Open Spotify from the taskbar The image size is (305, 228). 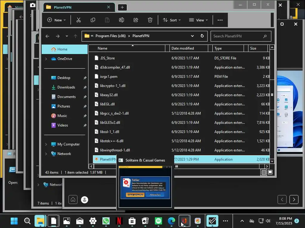click(158, 221)
